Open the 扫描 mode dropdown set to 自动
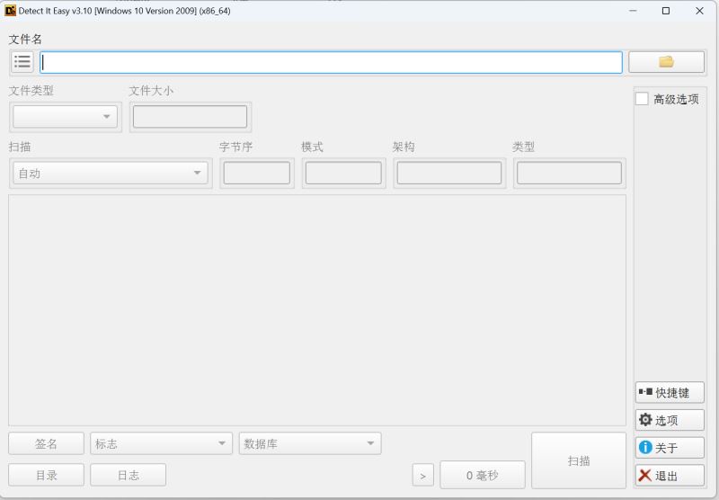 click(x=110, y=174)
